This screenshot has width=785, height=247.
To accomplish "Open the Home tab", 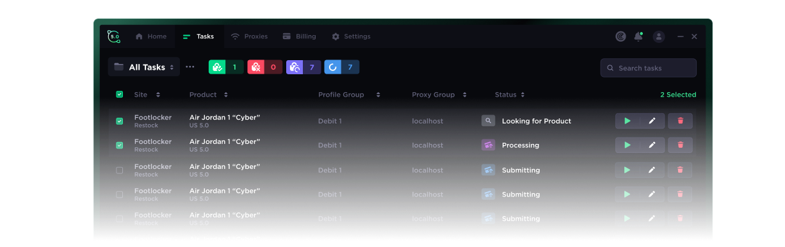I will (x=151, y=36).
